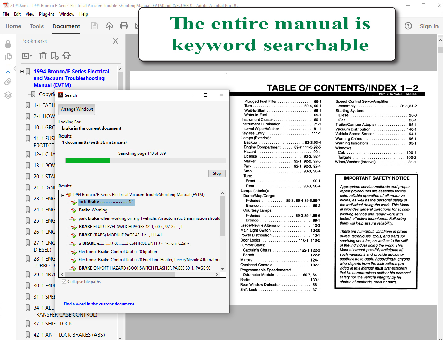Open the Window menu
Image resolution: width=443 pixels, height=340 pixels.
point(67,14)
